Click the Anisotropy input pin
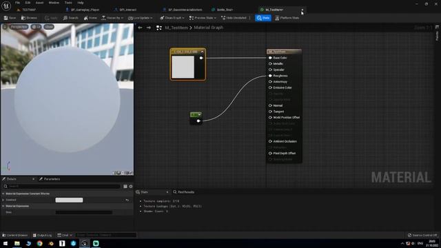441x248 pixels. 270,81
